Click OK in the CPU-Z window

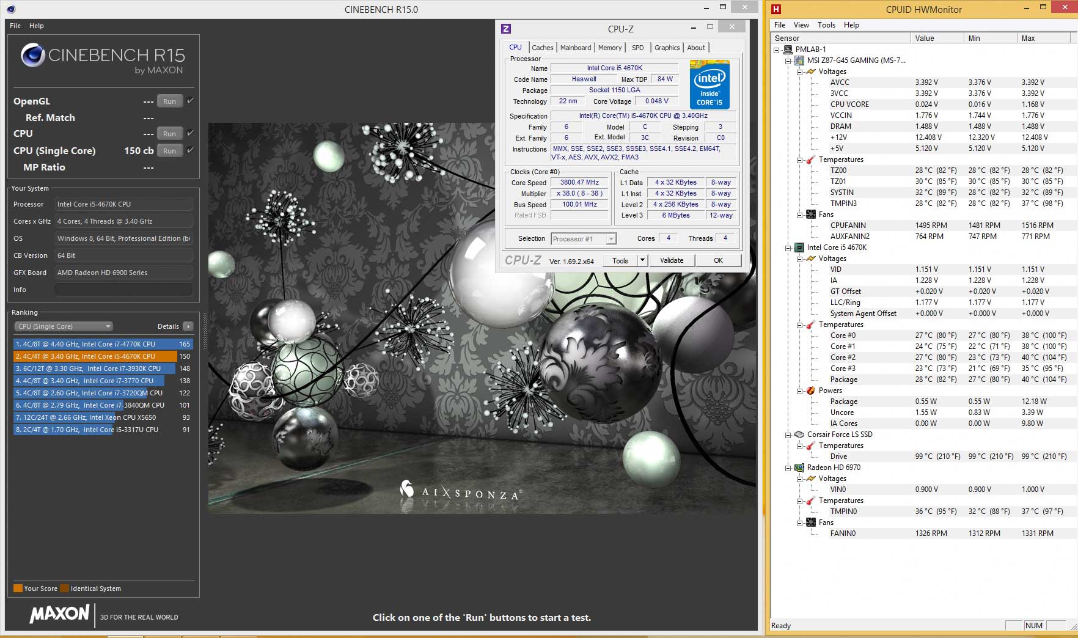[719, 260]
